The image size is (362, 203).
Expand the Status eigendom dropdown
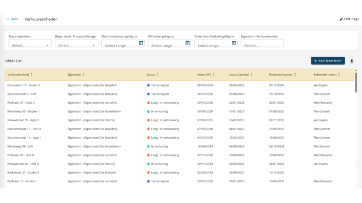point(47,45)
